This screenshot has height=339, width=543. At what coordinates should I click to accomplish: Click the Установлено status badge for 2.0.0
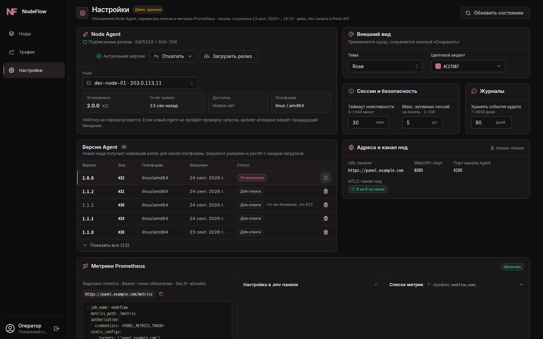(x=252, y=178)
